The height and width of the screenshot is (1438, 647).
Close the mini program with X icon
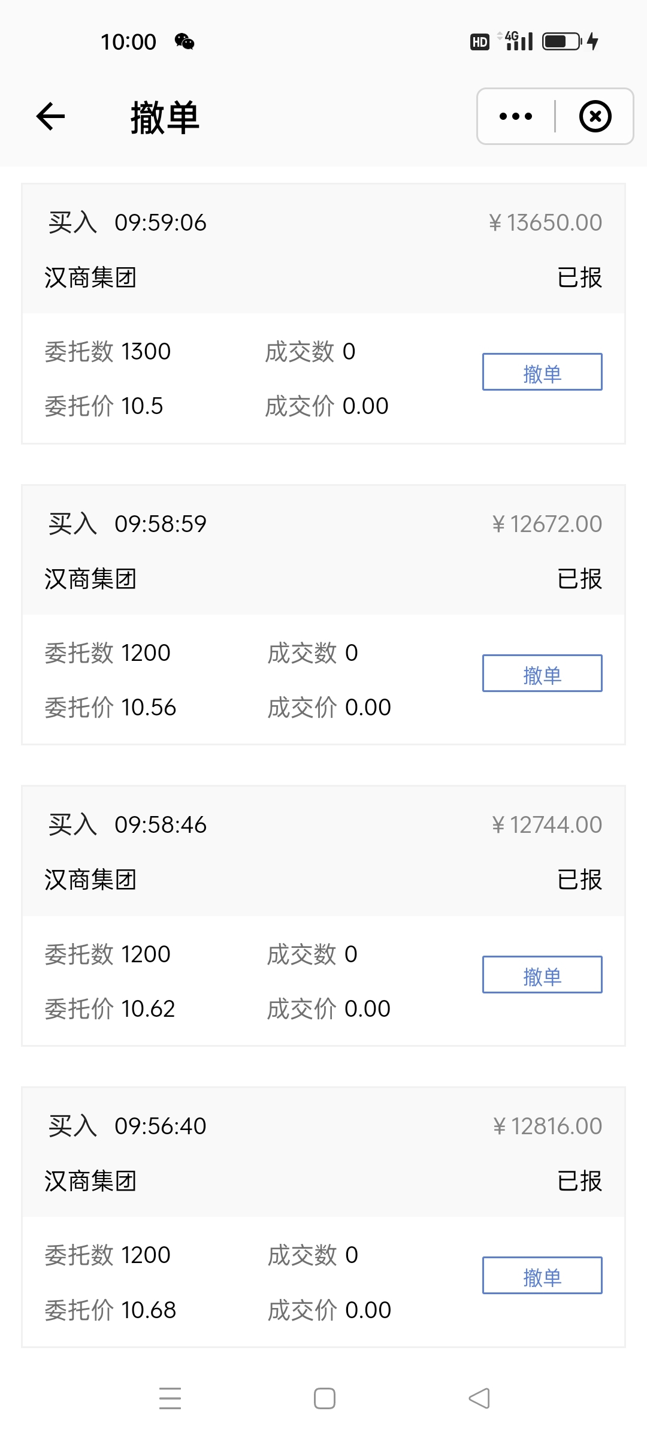click(595, 116)
